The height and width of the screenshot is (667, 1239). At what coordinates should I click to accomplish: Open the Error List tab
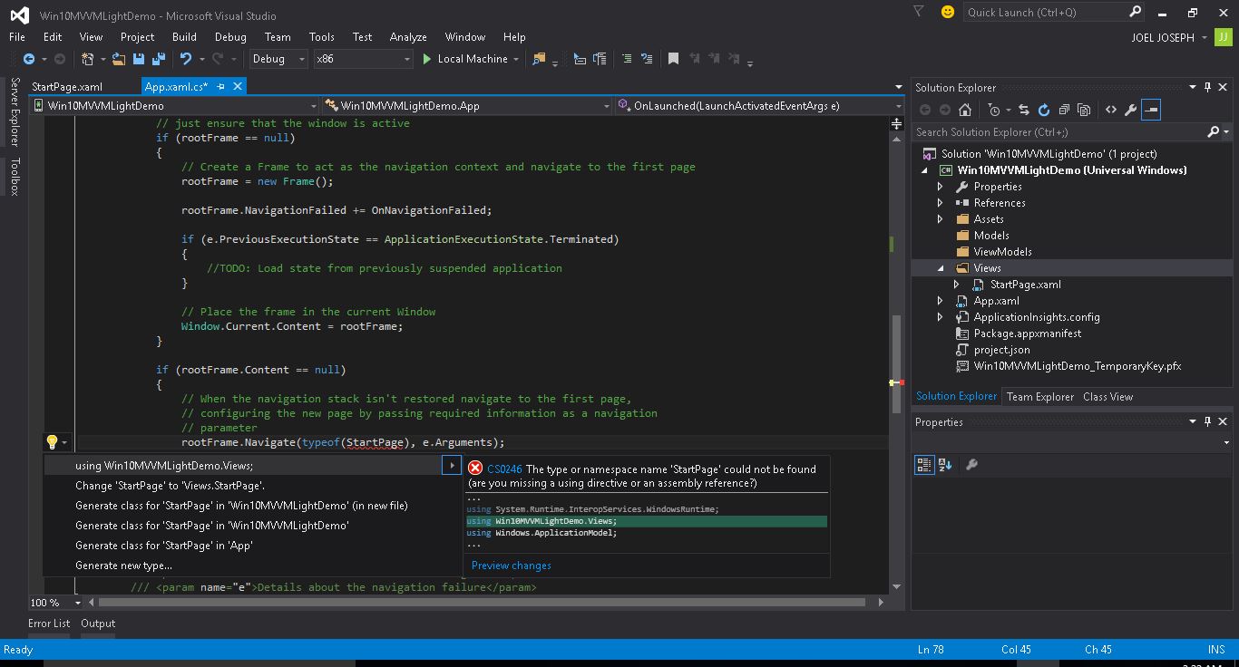point(49,623)
